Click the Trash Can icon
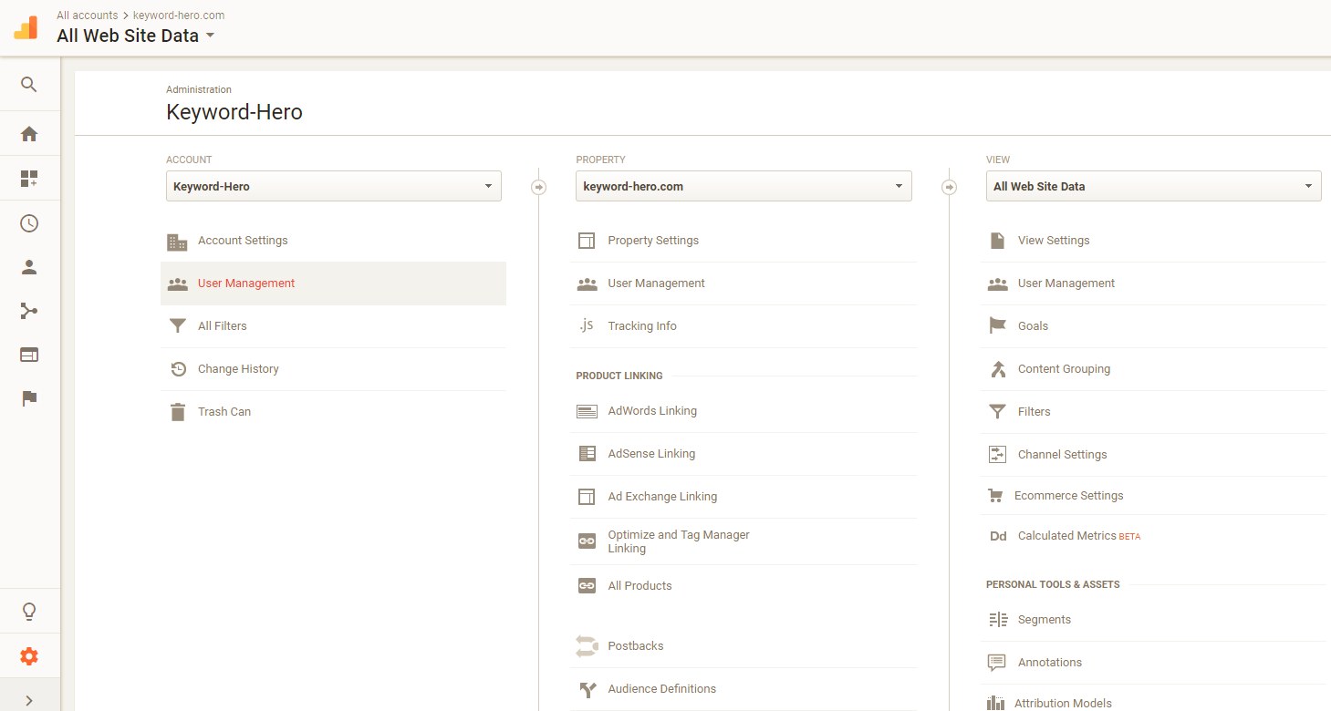 [x=178, y=412]
